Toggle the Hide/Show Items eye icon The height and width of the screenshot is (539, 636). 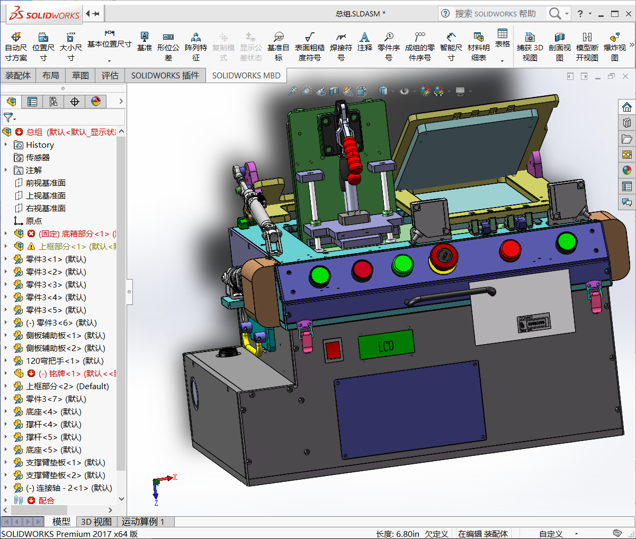point(405,91)
